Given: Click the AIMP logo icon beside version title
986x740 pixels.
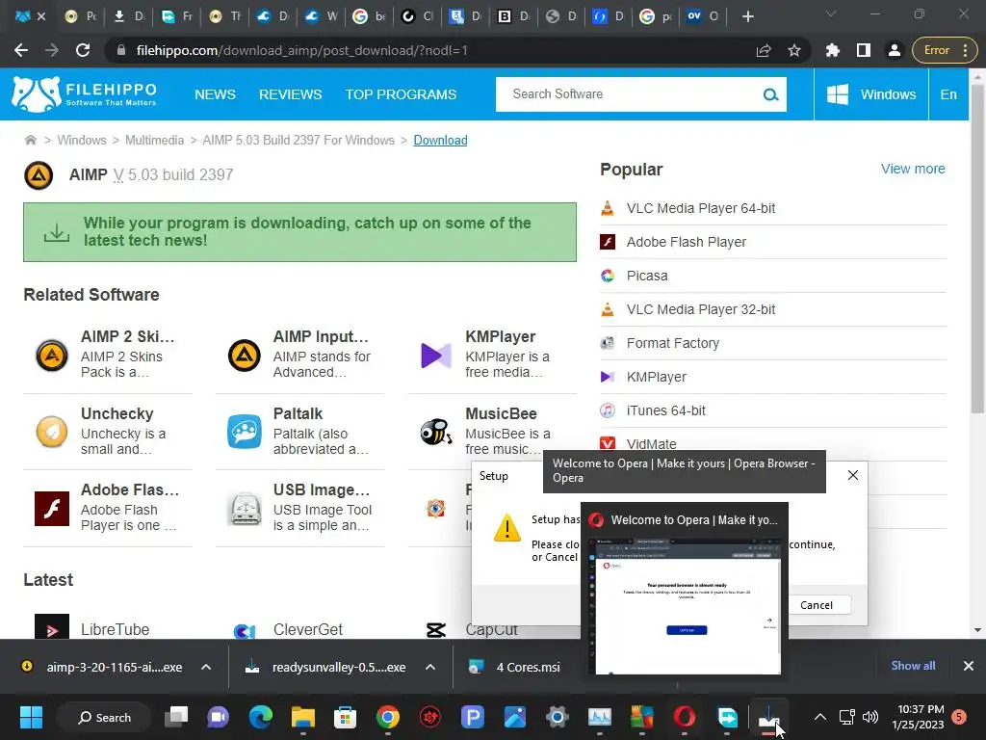Looking at the screenshot, I should click(x=39, y=175).
